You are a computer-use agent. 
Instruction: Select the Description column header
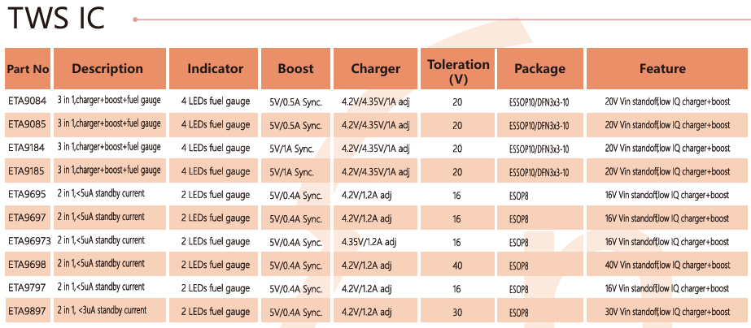click(107, 69)
